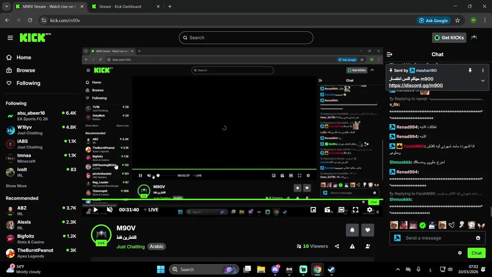
Task: Play the paused M90V stream
Action: pos(95,210)
